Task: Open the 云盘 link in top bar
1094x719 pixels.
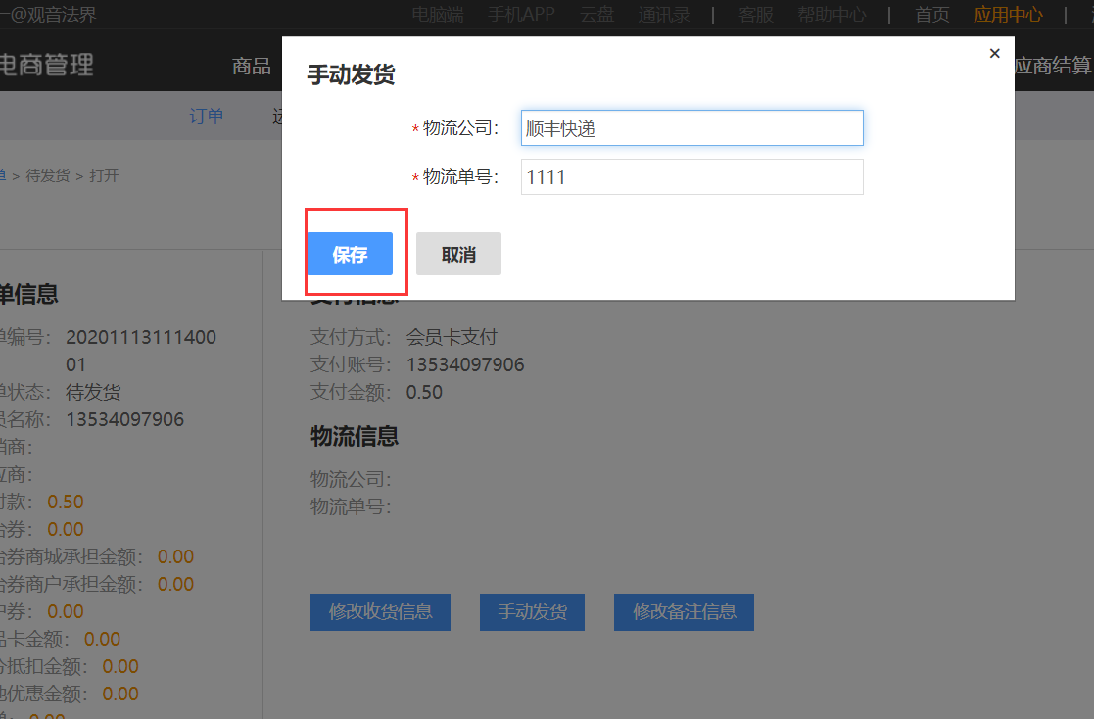Action: point(597,14)
